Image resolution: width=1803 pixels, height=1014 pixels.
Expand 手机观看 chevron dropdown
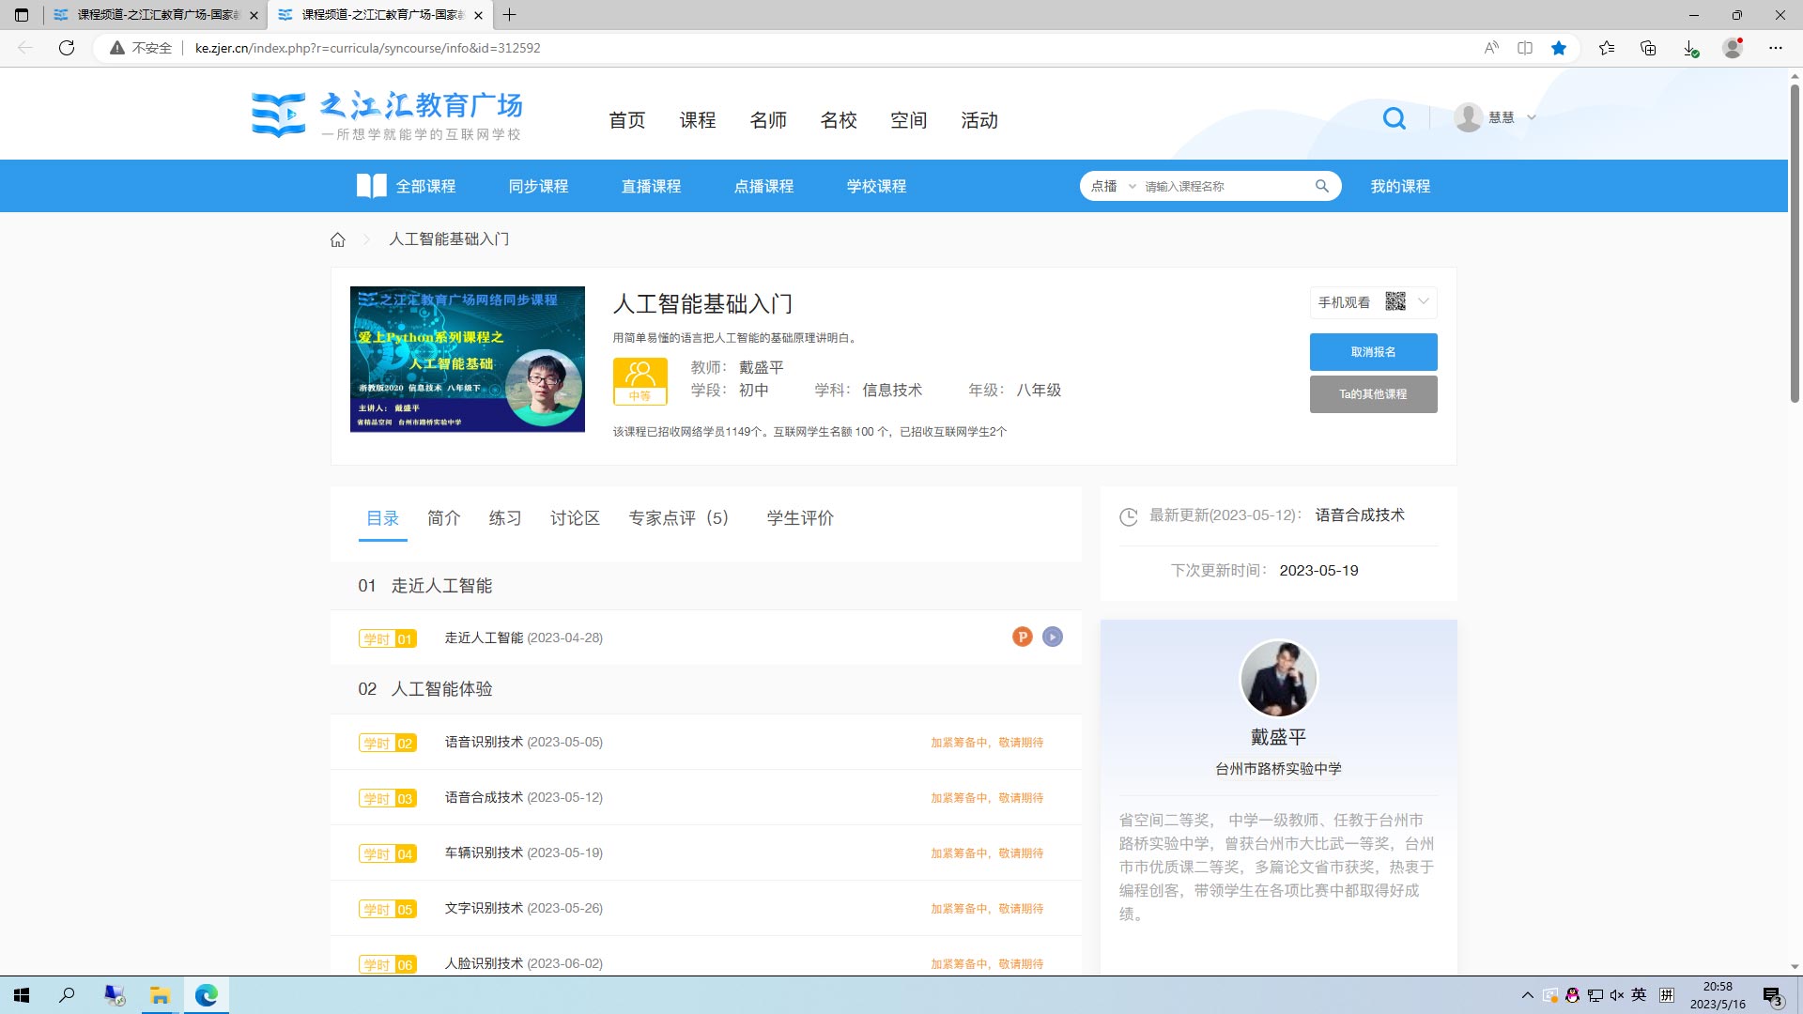coord(1424,301)
